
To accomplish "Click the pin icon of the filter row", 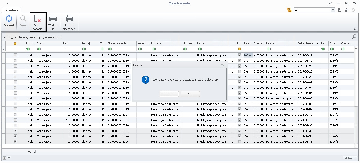I will 3,49.
